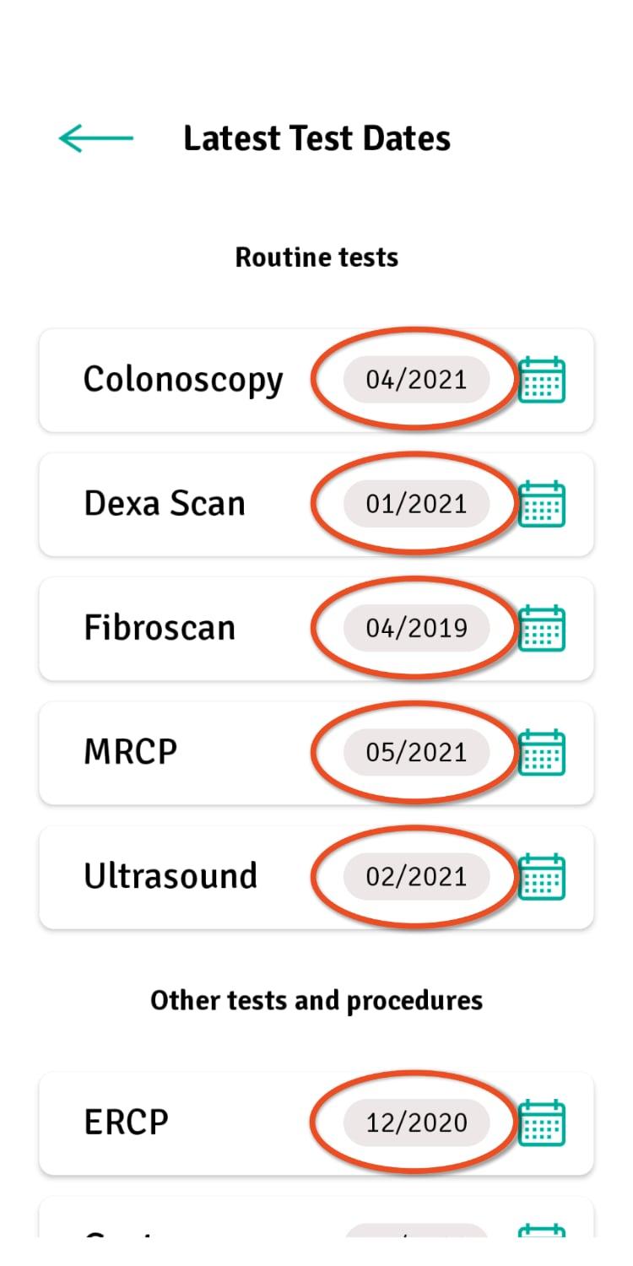
Task: Open the calendar icon for Ultrasound
Action: (x=541, y=876)
